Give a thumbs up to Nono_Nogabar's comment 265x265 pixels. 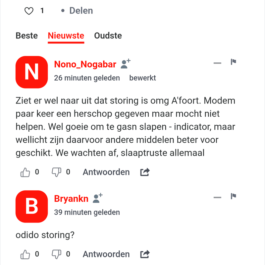click(25, 172)
